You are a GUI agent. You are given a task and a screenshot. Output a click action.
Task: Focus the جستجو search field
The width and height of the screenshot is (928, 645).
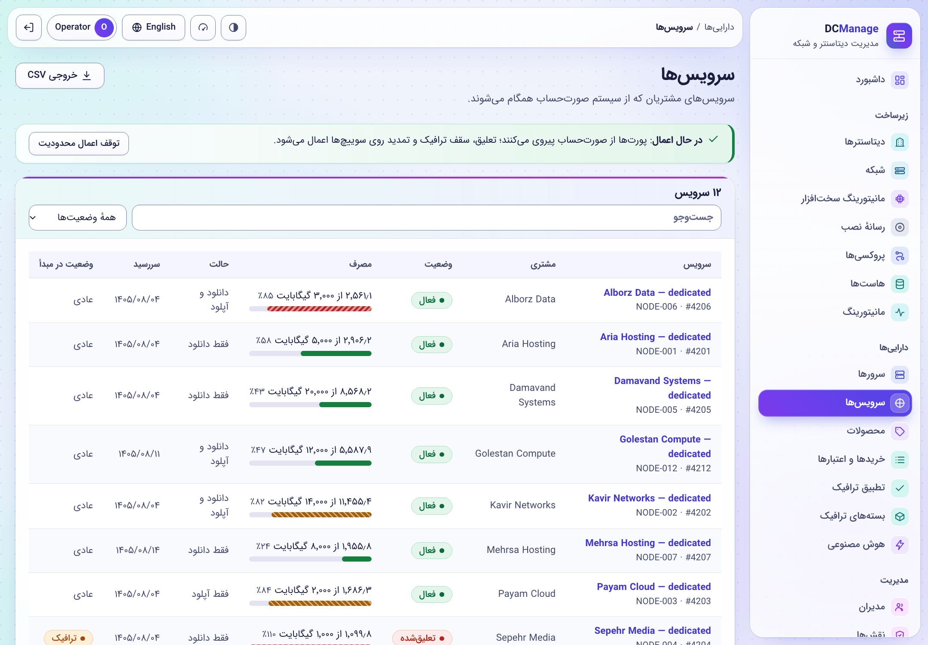[x=426, y=218]
